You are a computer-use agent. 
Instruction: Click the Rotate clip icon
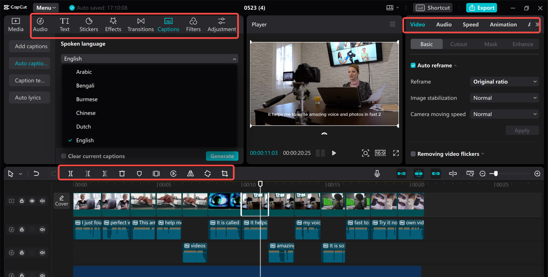click(x=208, y=174)
